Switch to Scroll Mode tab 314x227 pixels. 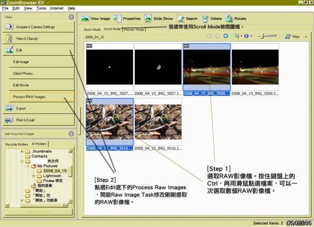point(112,29)
